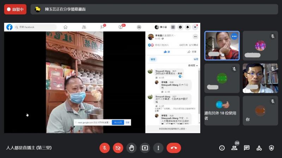Click the Facebook logo in shared screen
This screenshot has height=158, width=282.
point(10,27)
